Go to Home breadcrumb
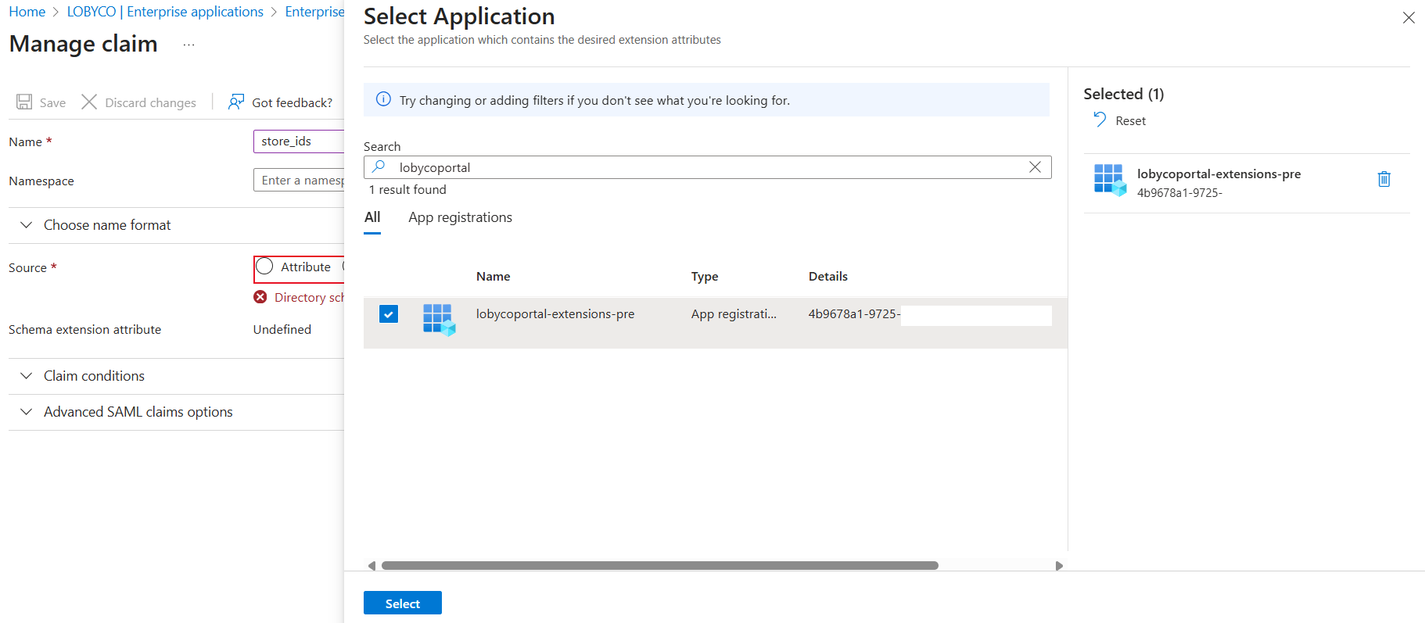This screenshot has height=623, width=1425. [27, 12]
